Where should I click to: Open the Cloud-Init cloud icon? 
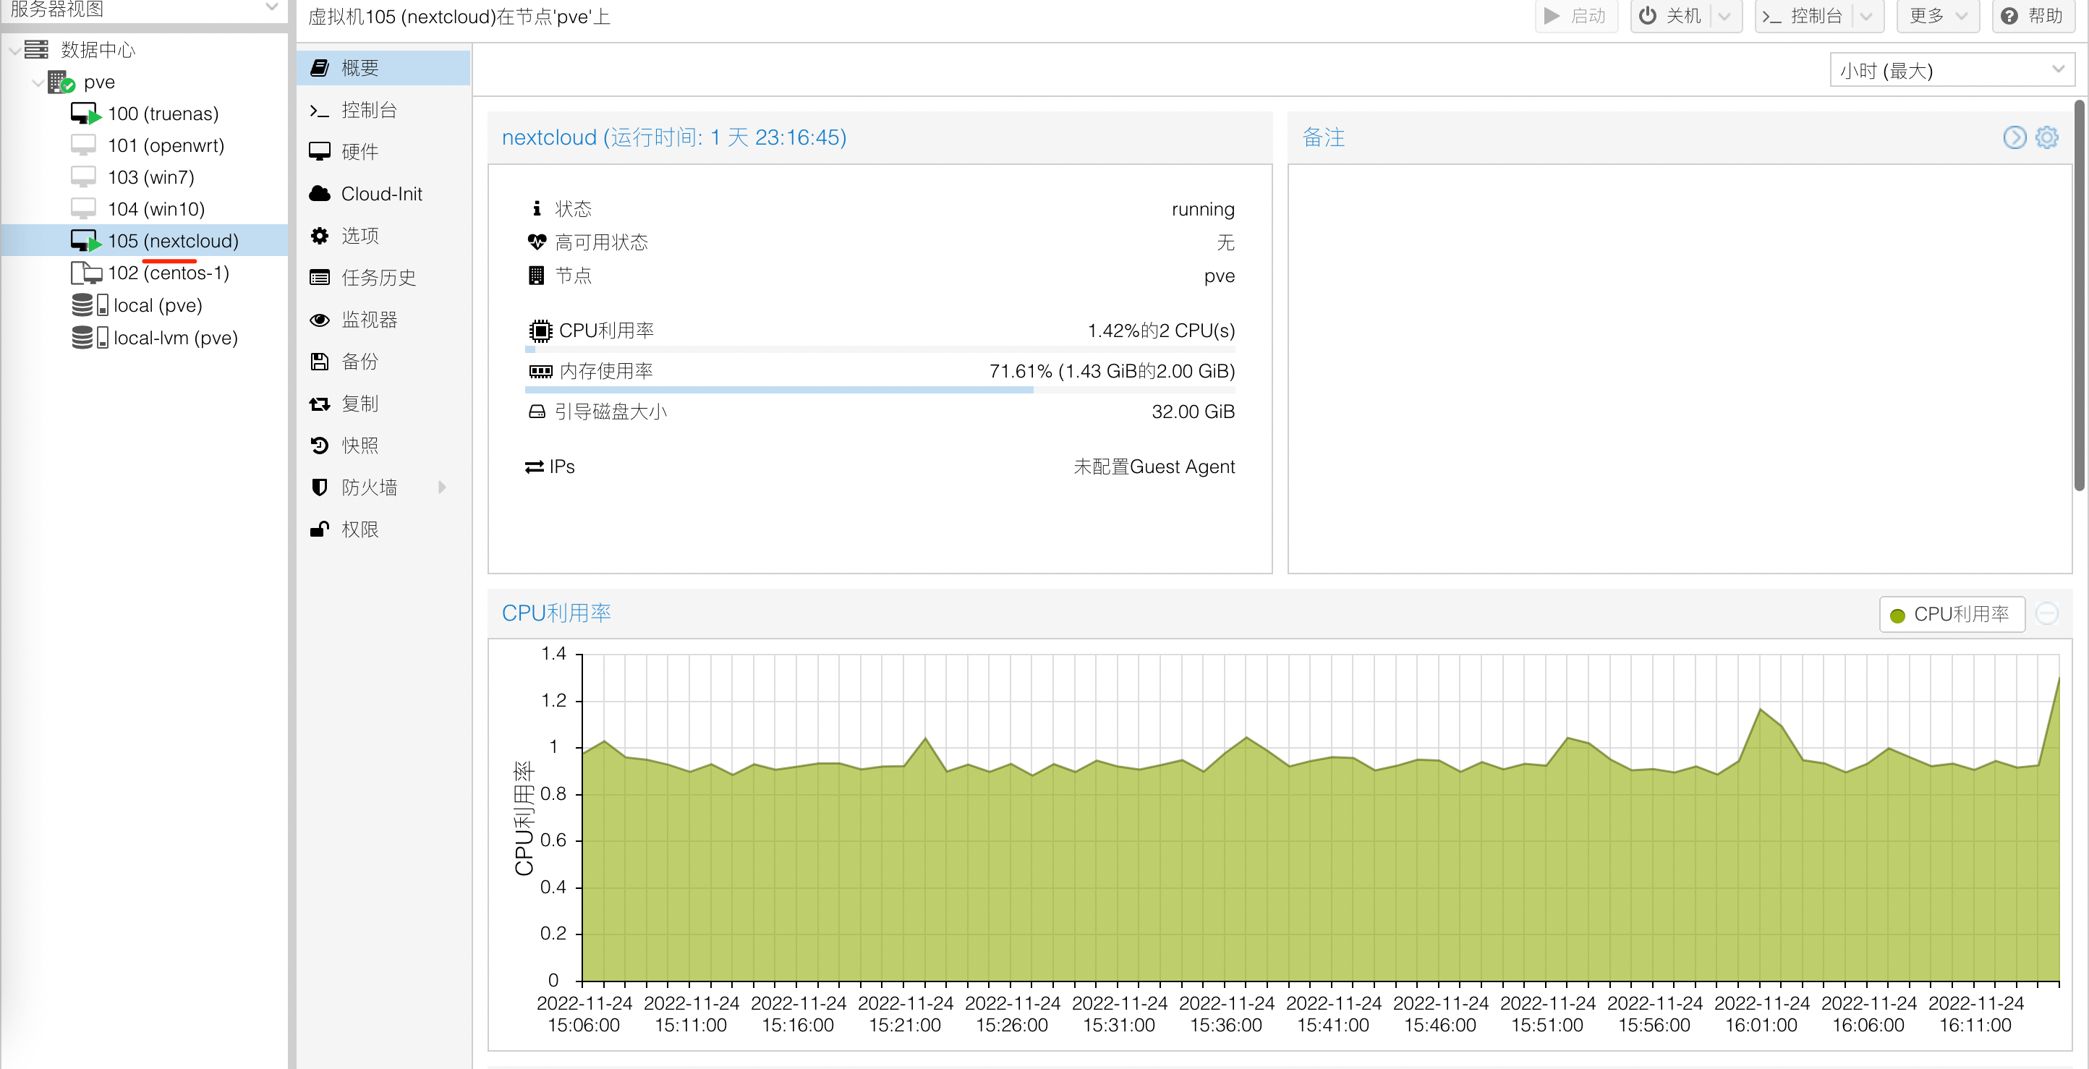coord(320,194)
